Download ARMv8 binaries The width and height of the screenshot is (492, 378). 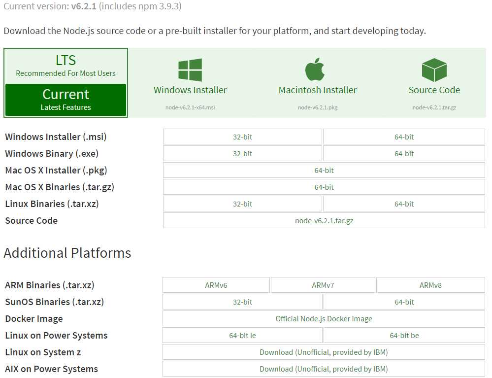(x=430, y=285)
